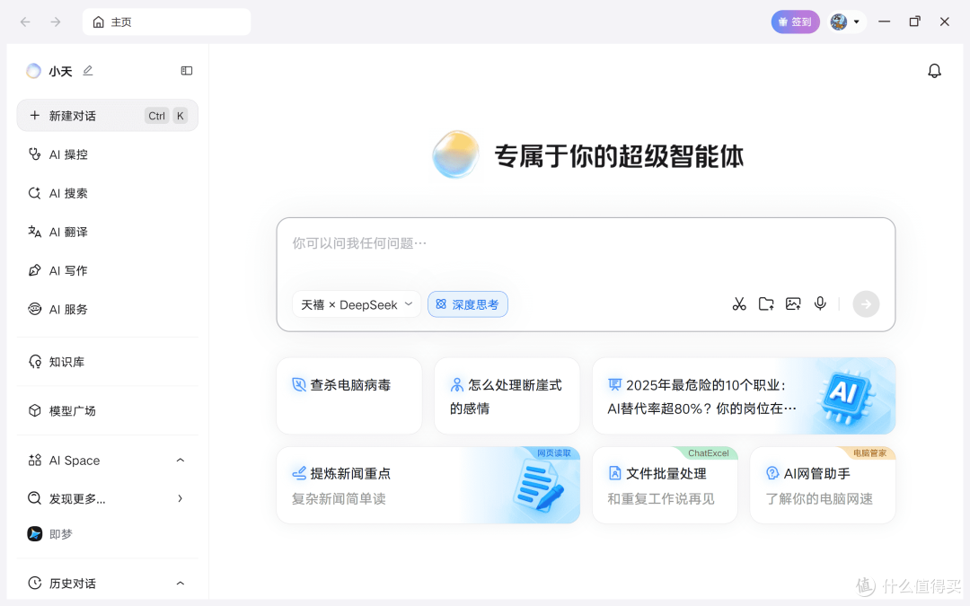Click the 了解你的电脑网速 subtitle

[x=819, y=499]
